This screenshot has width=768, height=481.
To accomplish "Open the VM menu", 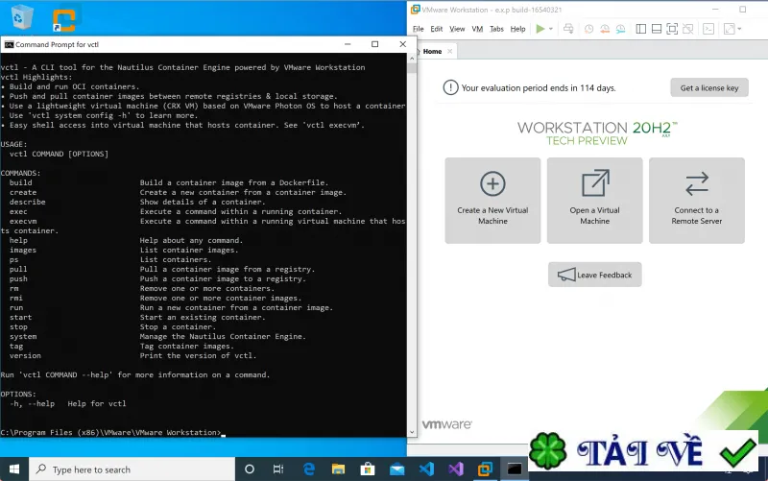I will pos(477,29).
